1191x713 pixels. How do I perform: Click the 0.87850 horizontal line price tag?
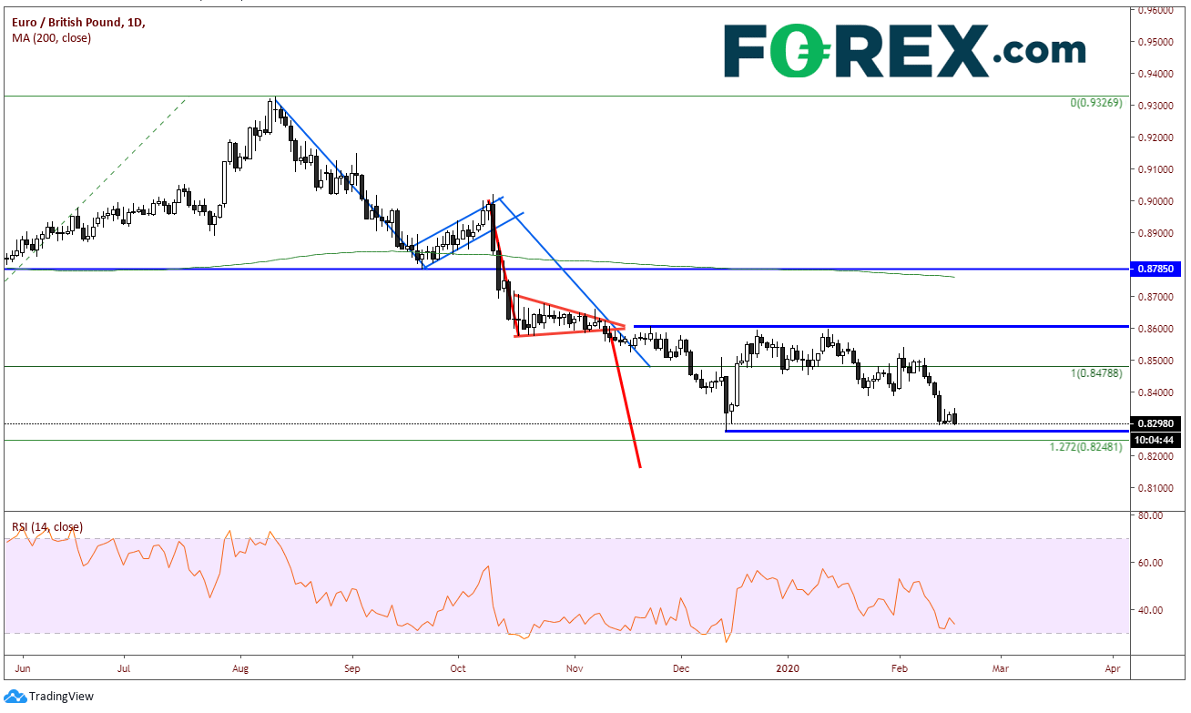pos(1156,270)
